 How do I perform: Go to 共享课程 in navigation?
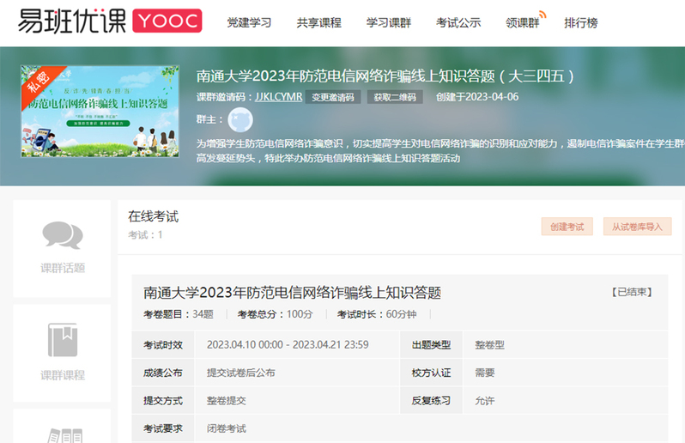point(318,23)
